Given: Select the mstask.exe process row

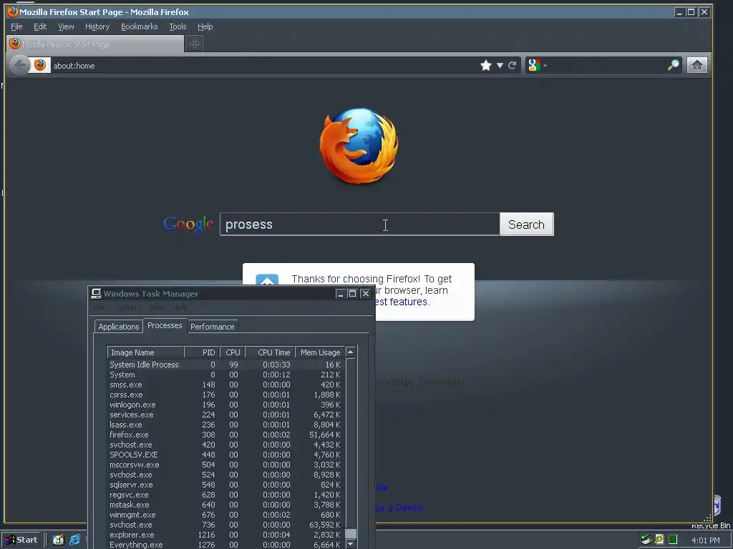Looking at the screenshot, I should [x=225, y=505].
